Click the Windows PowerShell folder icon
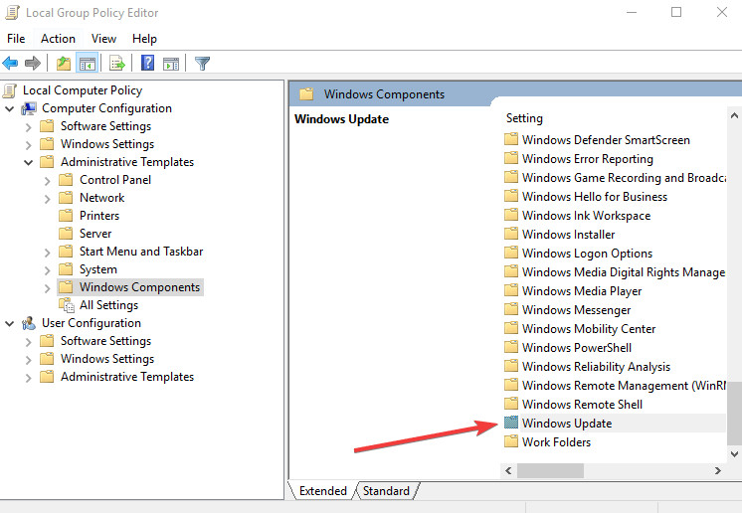The image size is (742, 513). 511,347
